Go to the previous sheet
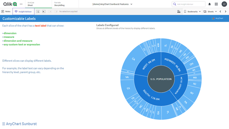The image size is (229, 129). tap(220, 11)
